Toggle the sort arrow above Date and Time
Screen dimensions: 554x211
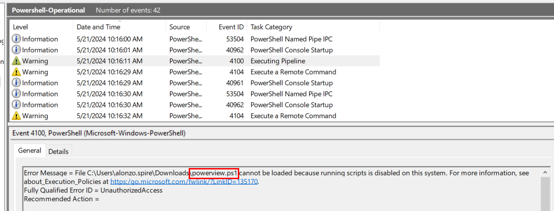120,21
